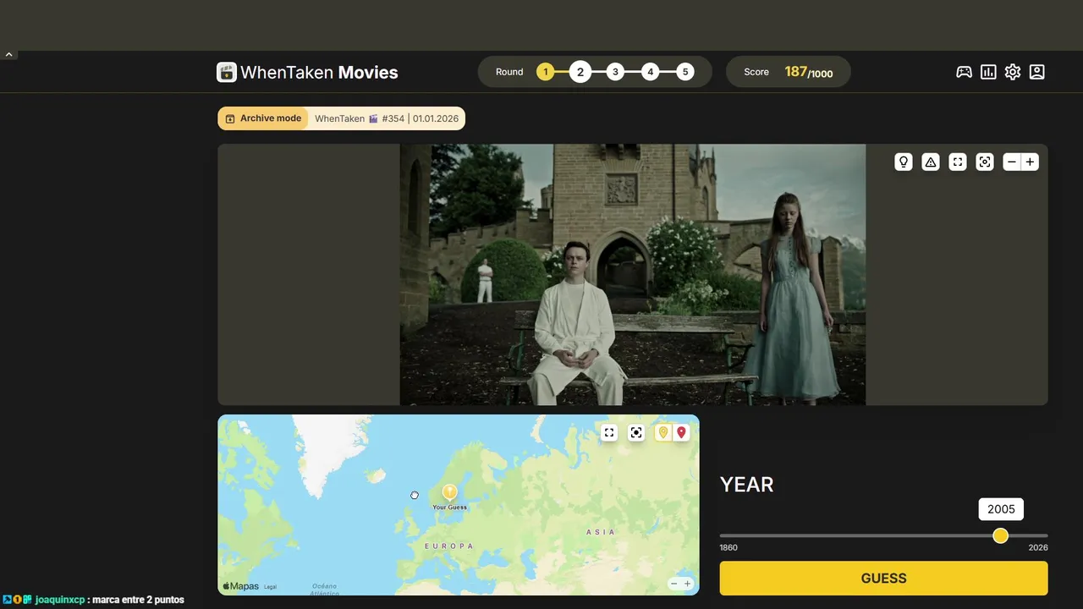Open the settings gear icon

[1013, 72]
